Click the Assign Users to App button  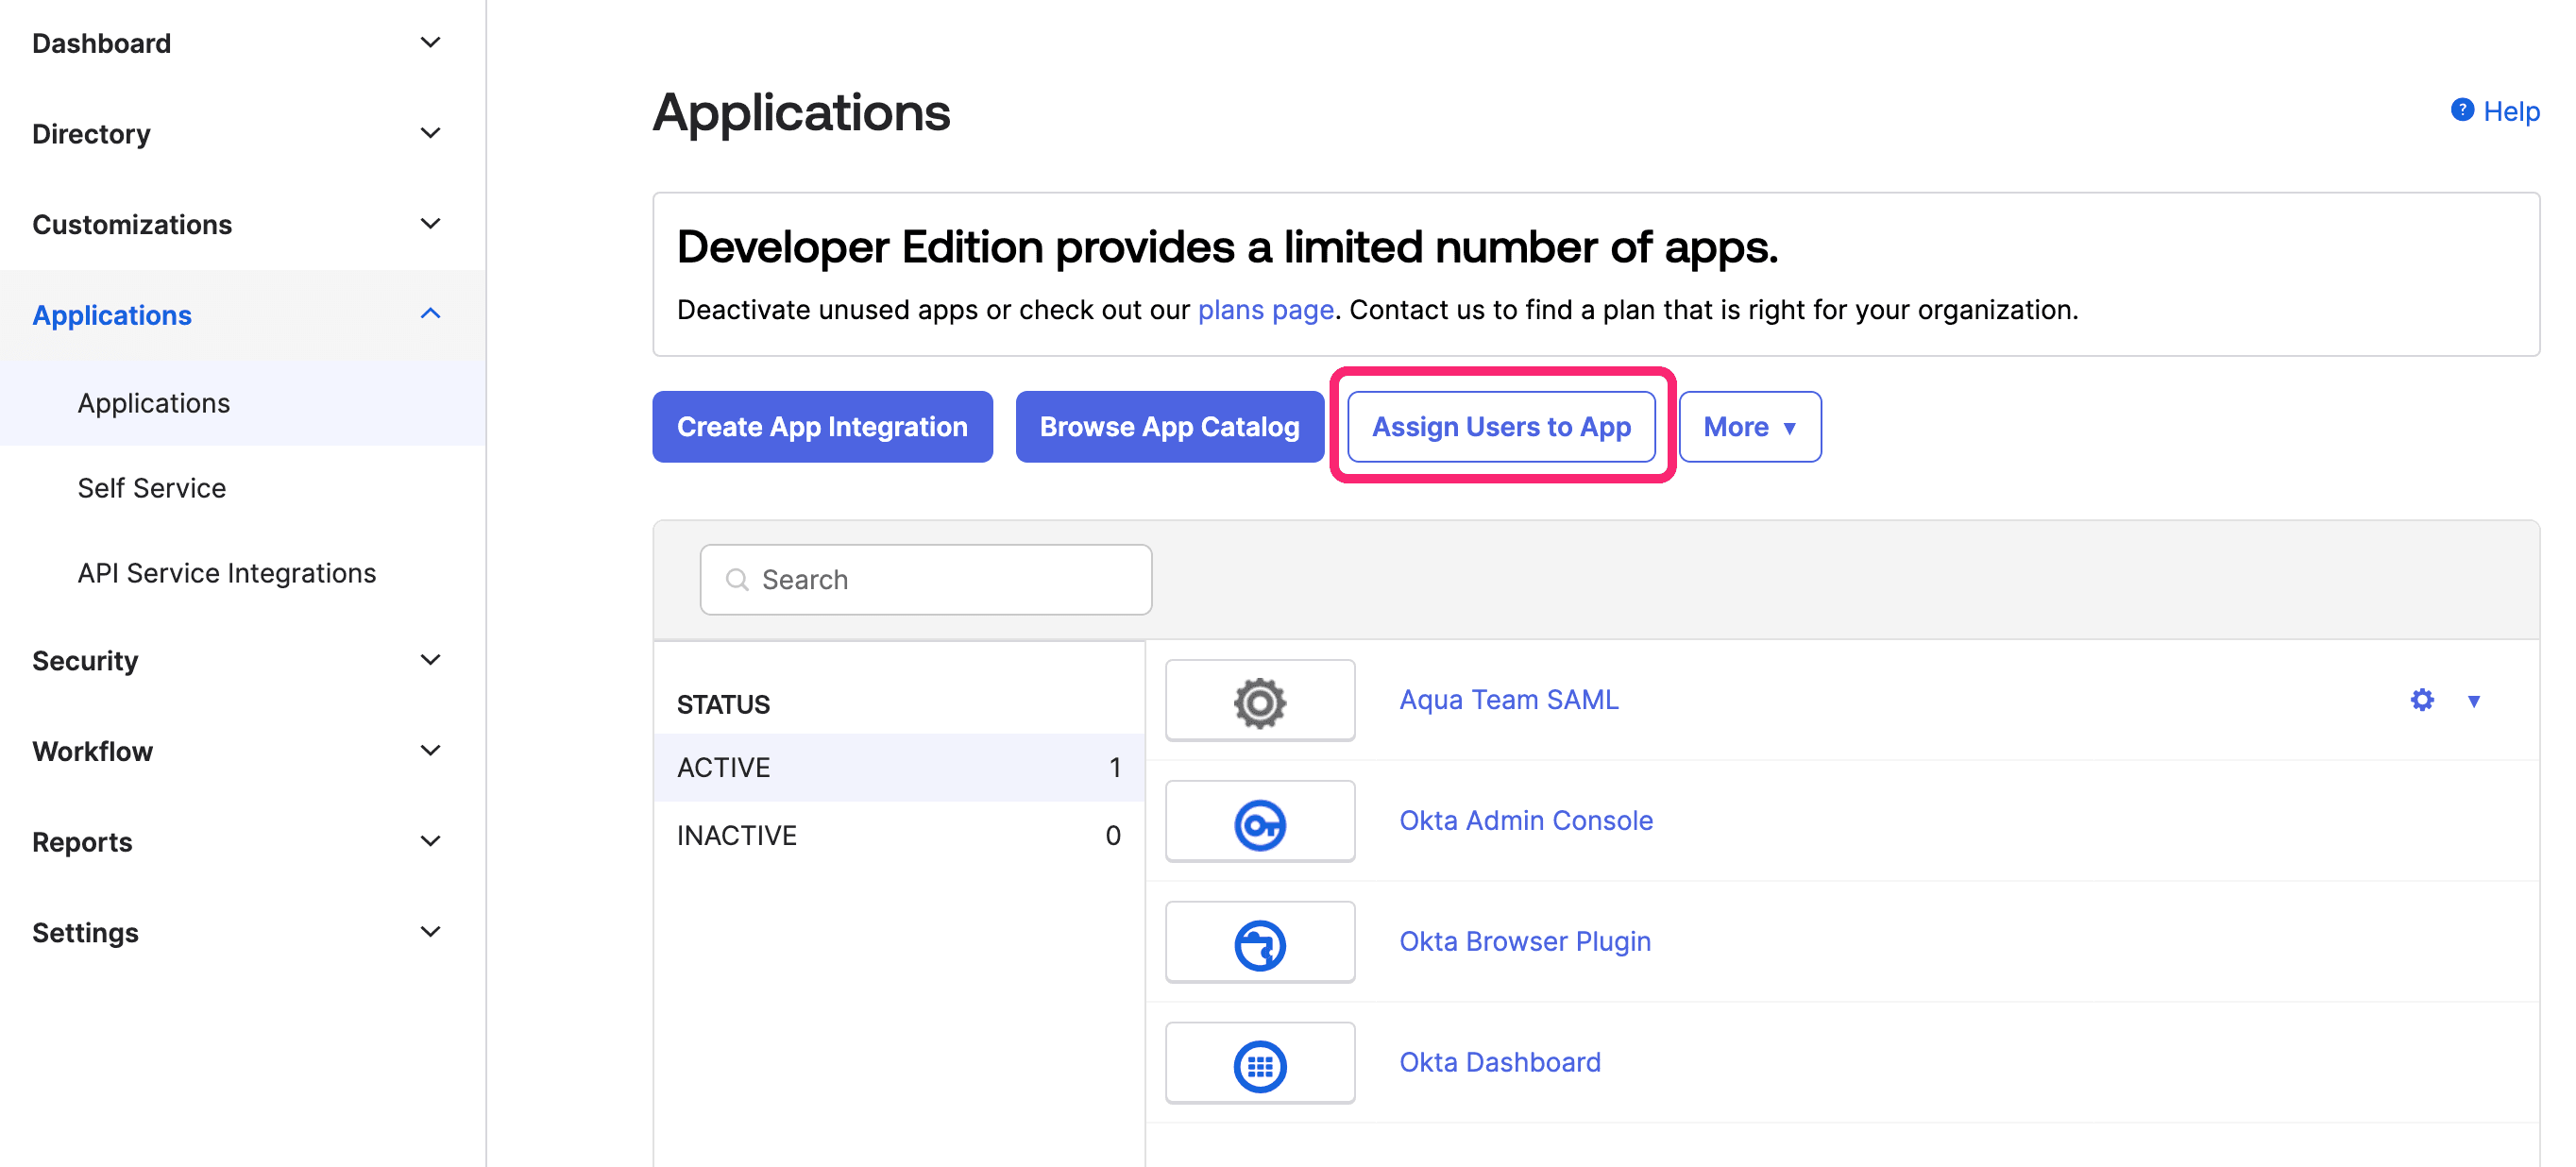tap(1500, 426)
